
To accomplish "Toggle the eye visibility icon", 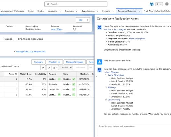I will 91,68.
